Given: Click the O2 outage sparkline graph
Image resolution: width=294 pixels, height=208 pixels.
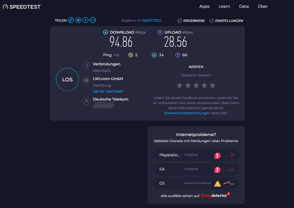Looking at the screenshot, I should [x=229, y=183].
